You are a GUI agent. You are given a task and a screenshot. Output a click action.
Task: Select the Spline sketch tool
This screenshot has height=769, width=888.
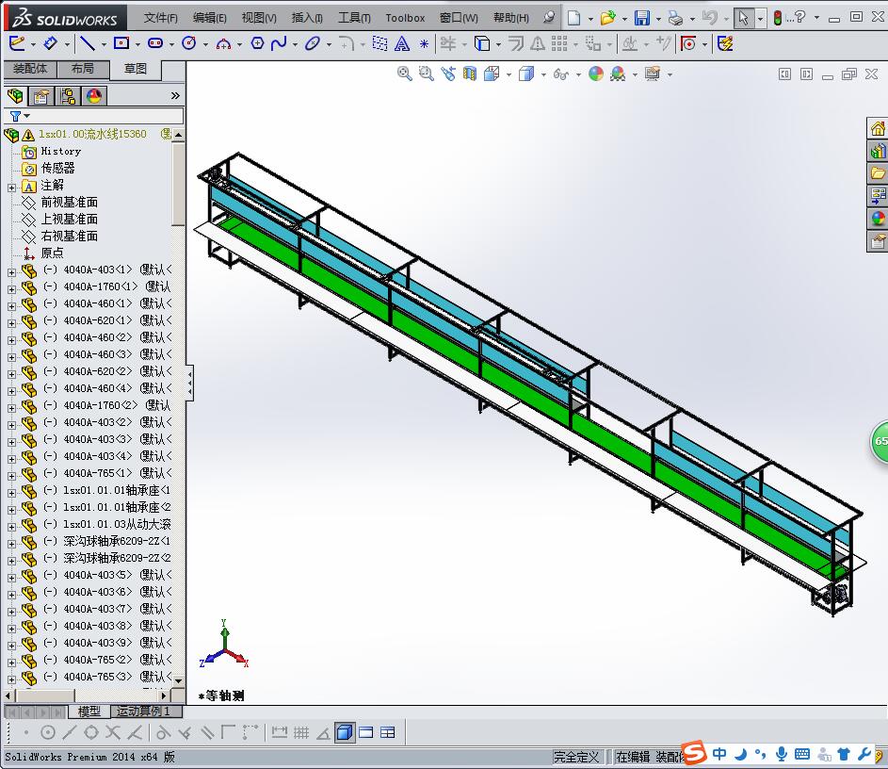click(279, 43)
